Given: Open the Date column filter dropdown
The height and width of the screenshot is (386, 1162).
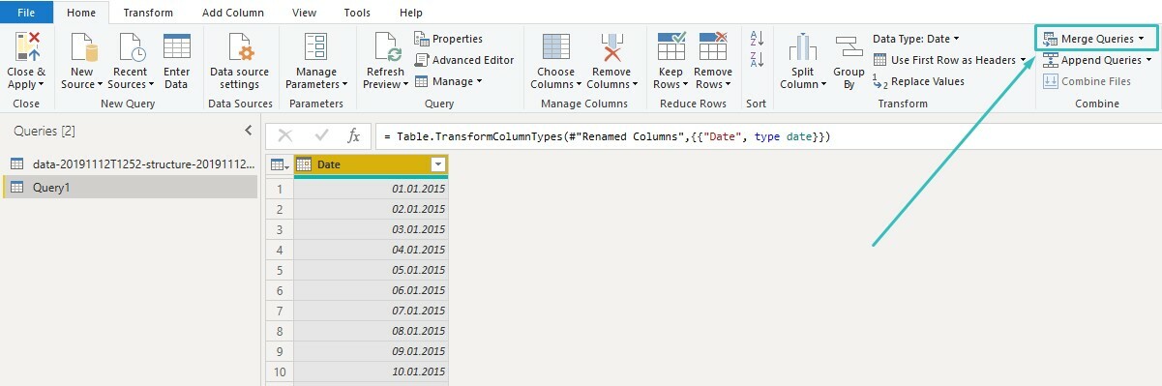Looking at the screenshot, I should point(437,165).
